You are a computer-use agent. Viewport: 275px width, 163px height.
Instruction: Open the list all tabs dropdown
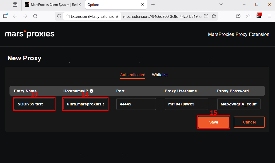[221, 4]
